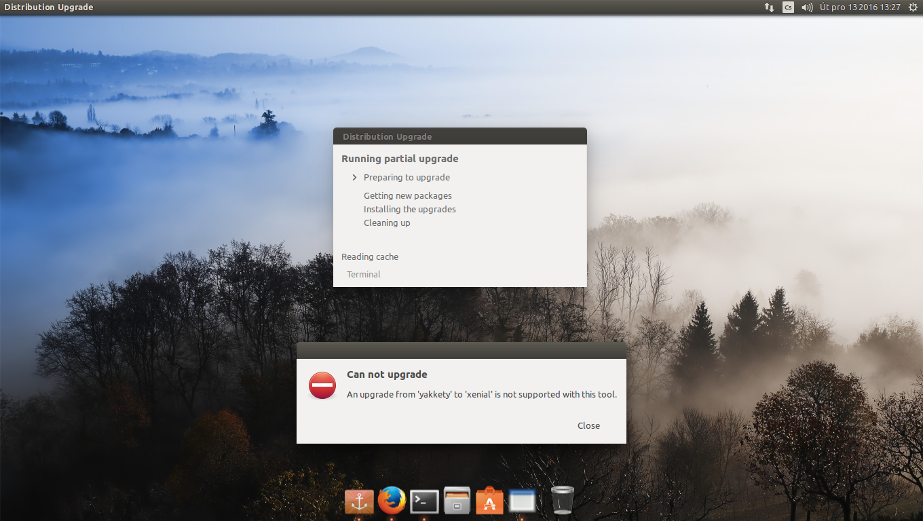Click the Installing the upgrades step
Image resolution: width=923 pixels, height=521 pixels.
point(409,209)
